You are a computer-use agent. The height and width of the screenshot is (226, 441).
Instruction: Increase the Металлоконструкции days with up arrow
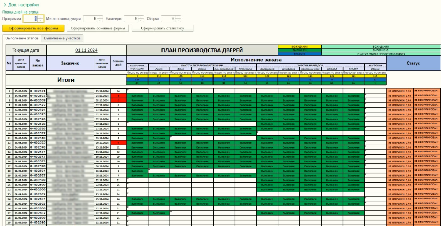click(100, 17)
